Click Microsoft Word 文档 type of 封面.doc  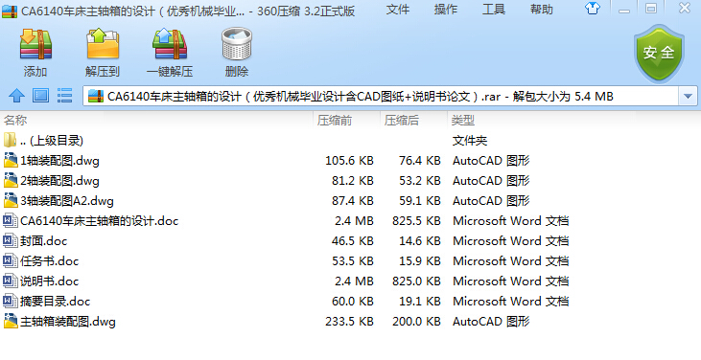coord(511,241)
